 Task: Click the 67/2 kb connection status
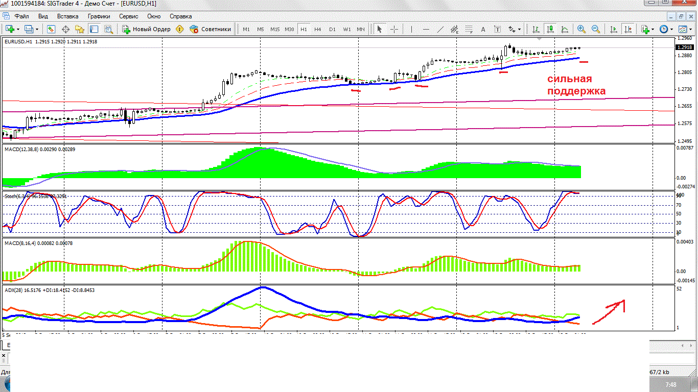[660, 373]
